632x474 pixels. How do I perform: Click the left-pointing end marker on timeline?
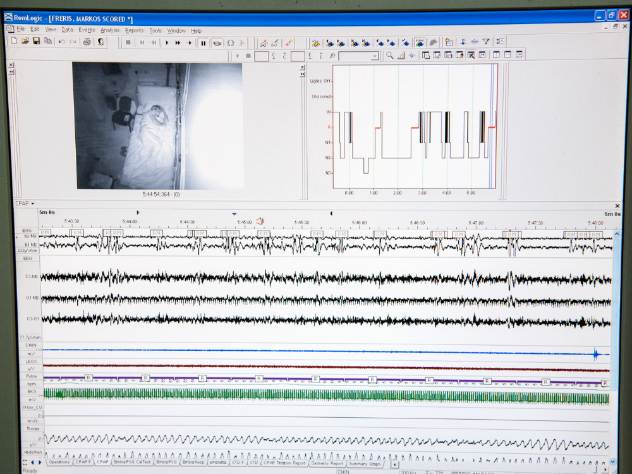pos(331,213)
